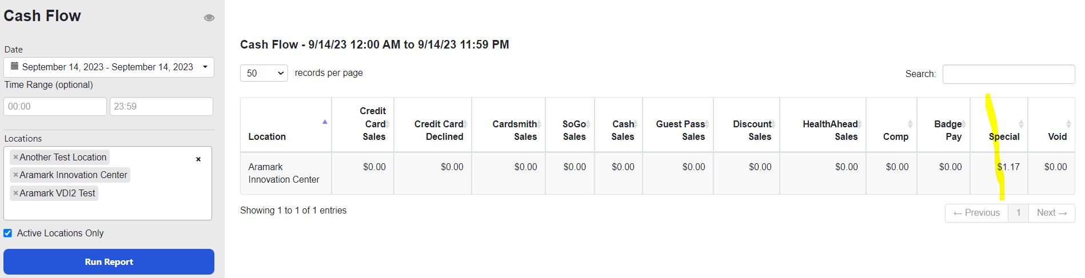Clear all selected locations with the x icon

pyautogui.click(x=198, y=159)
